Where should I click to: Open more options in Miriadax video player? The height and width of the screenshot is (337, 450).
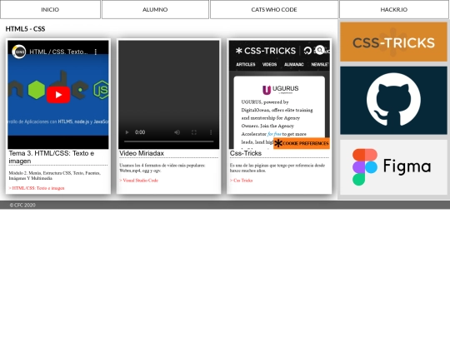point(211,132)
